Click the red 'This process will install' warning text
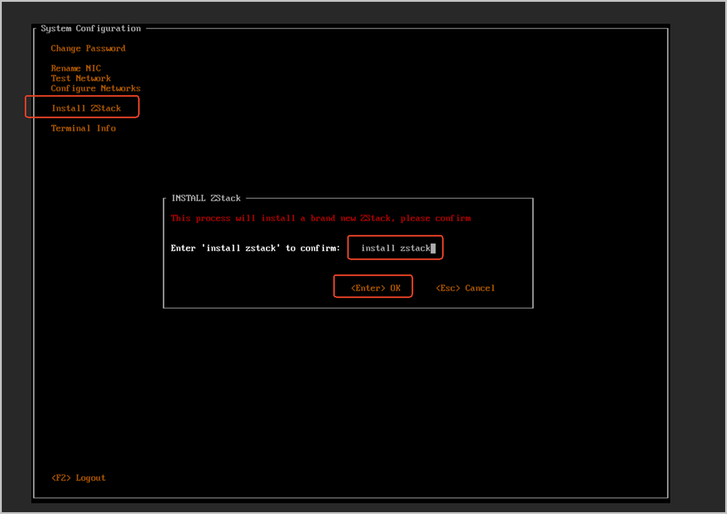 320,218
